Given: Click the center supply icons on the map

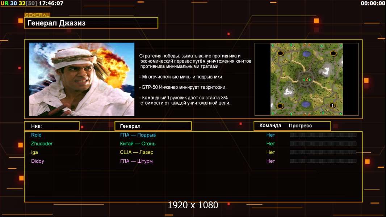Looking at the screenshot, I should coord(307,80).
